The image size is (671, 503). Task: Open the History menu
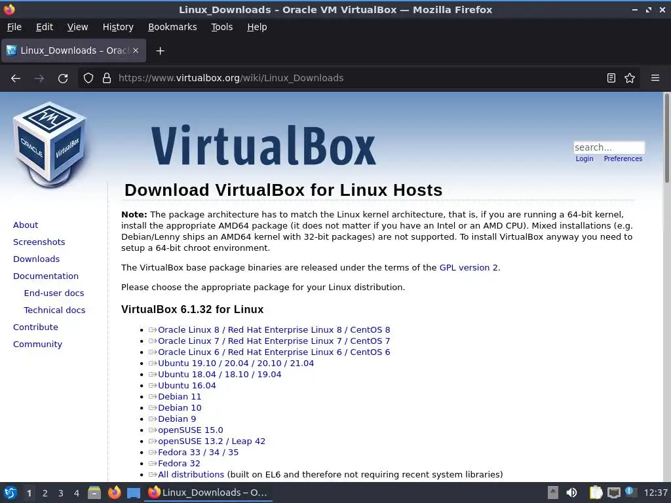click(118, 27)
